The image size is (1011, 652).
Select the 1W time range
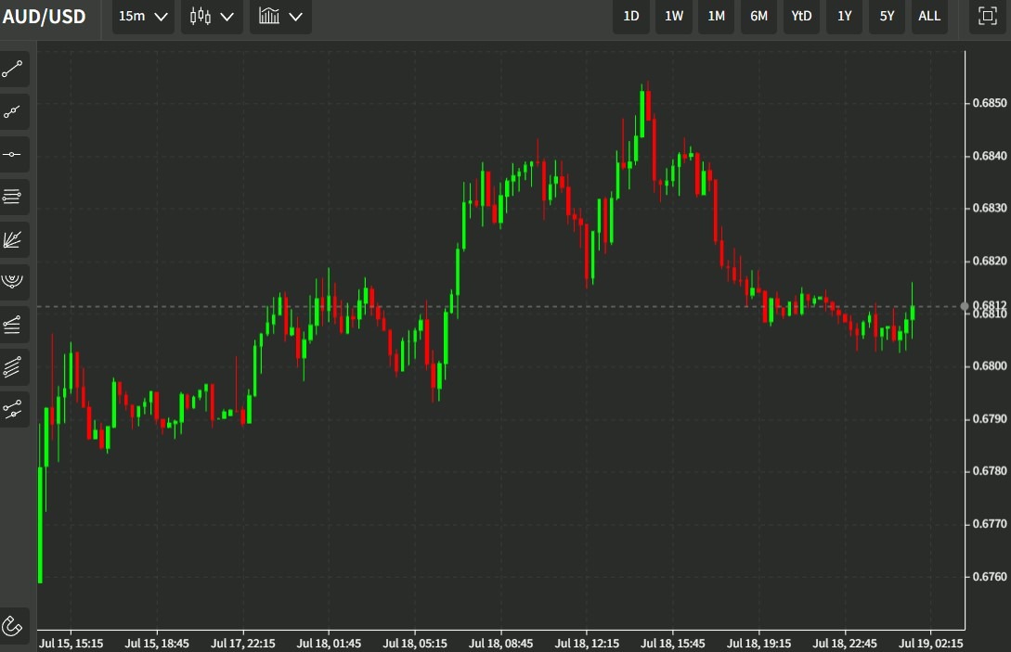pyautogui.click(x=673, y=16)
